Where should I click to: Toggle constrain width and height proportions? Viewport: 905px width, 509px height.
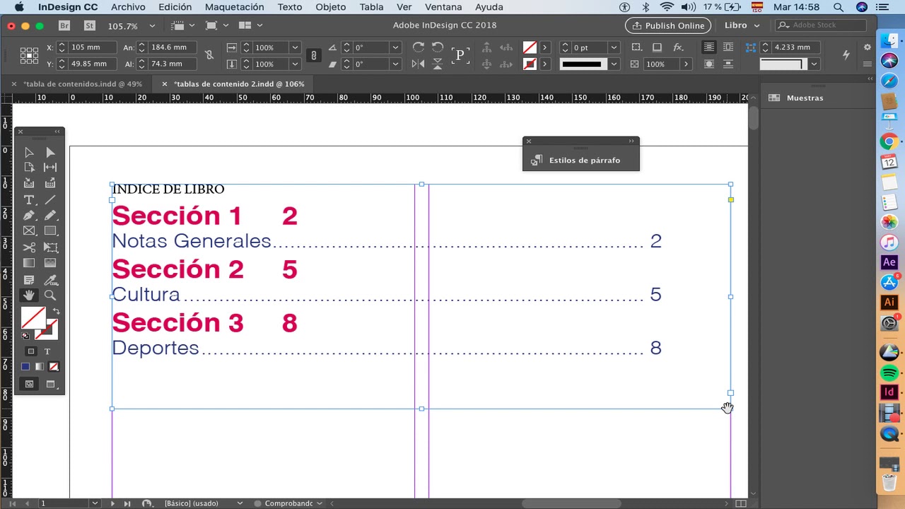coord(209,55)
